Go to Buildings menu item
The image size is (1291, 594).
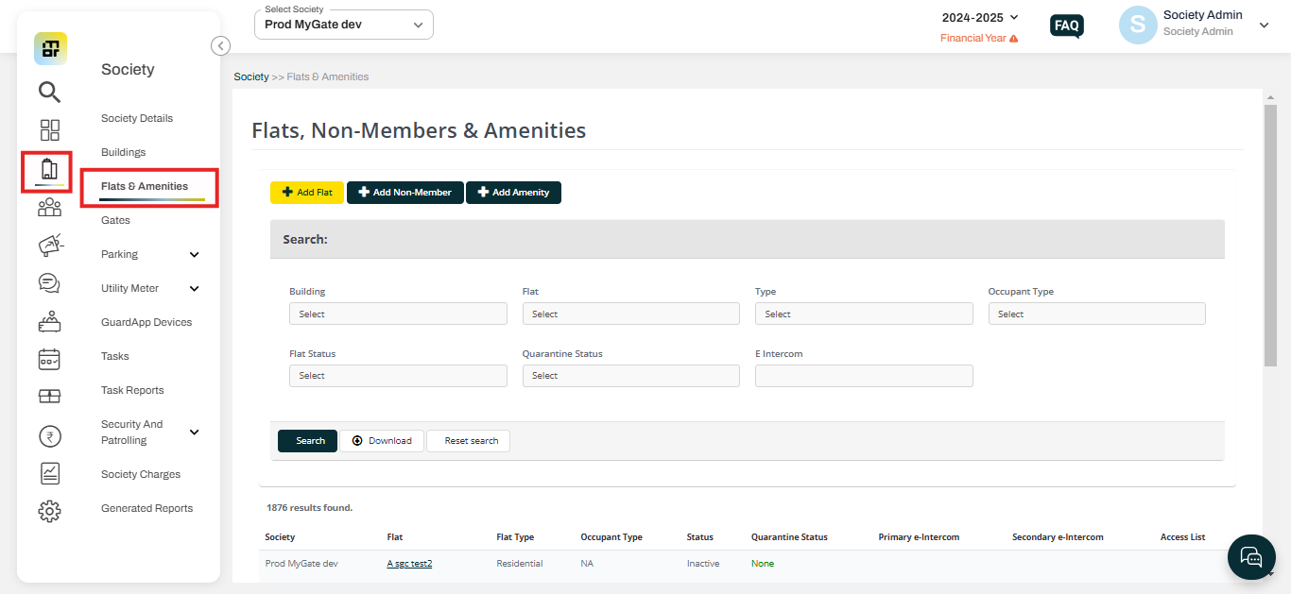(124, 152)
